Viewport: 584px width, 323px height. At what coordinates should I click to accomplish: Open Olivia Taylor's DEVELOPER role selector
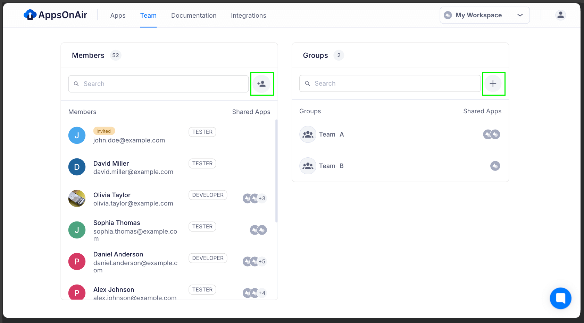(208, 195)
